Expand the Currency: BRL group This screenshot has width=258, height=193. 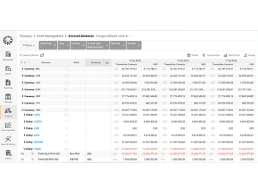click(23, 69)
